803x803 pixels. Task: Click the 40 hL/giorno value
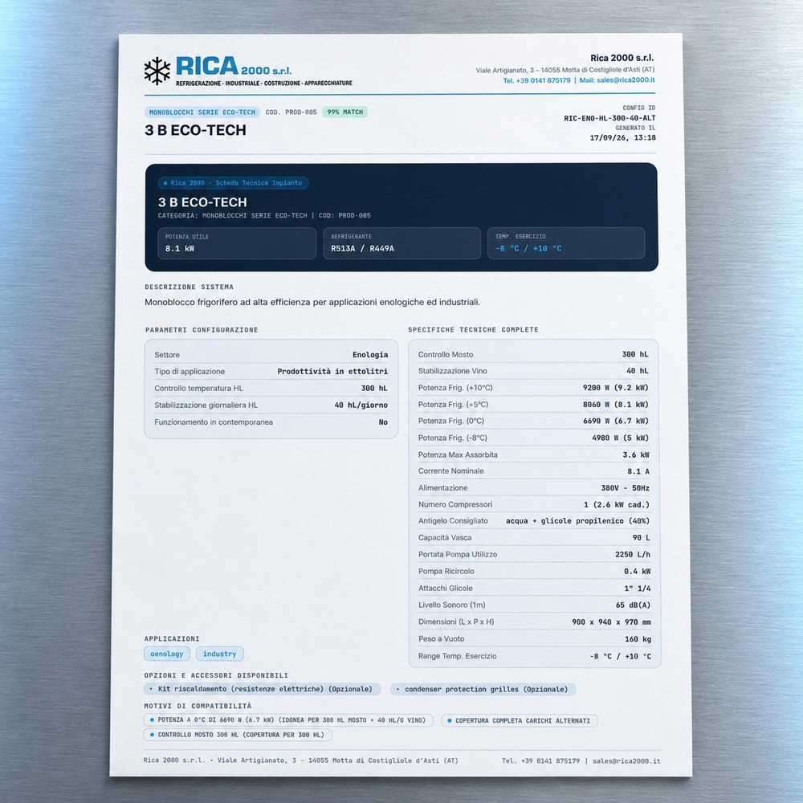pos(361,405)
